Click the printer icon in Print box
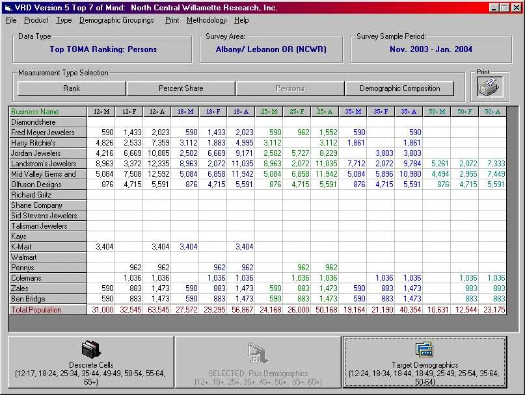Viewport: 525px width, 395px height. coord(490,86)
